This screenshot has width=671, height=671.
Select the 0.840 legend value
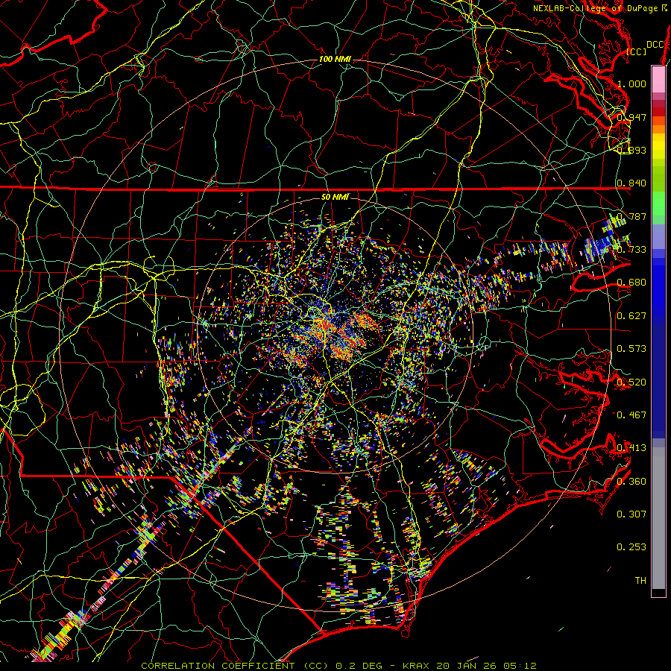(x=631, y=183)
